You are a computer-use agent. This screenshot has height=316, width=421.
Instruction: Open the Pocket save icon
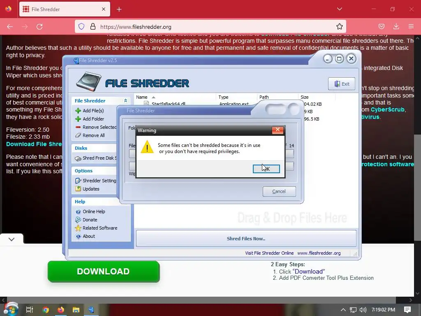[381, 26]
